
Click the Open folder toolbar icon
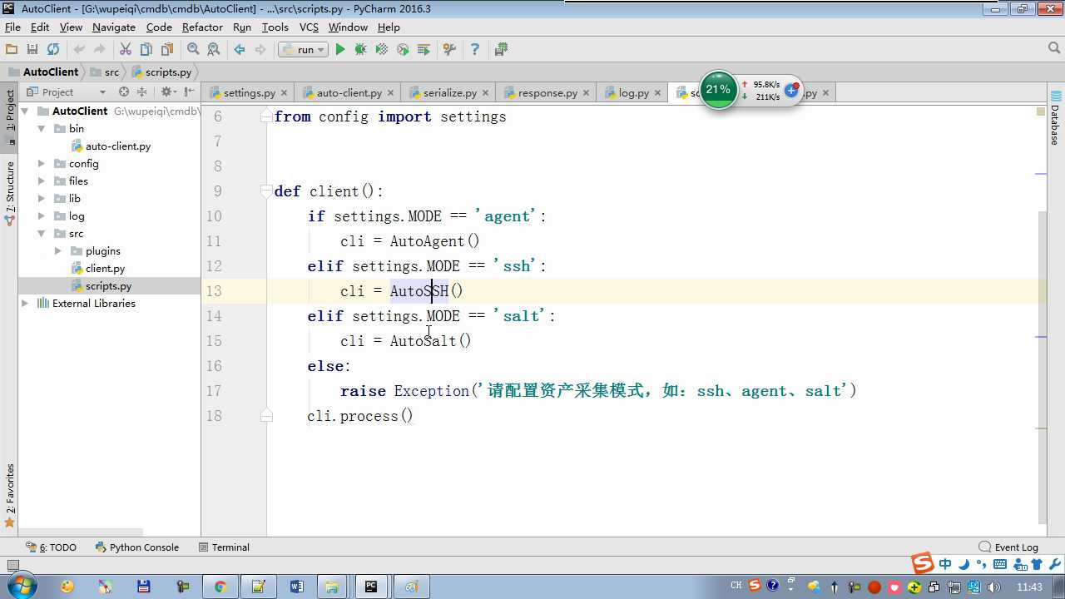[x=12, y=50]
